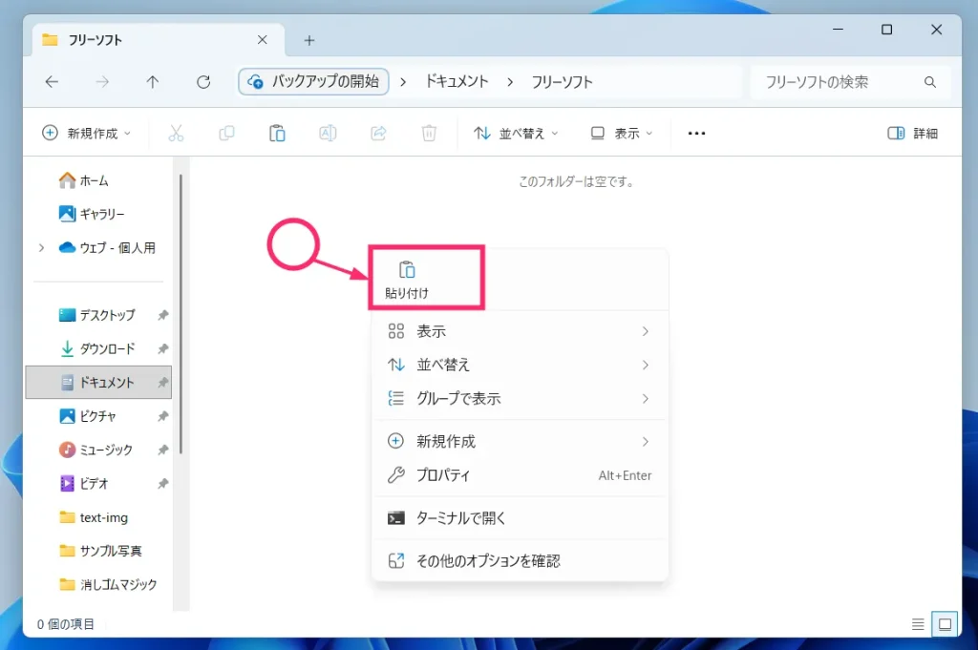Click the navigation pane scrollbar

pos(181,313)
